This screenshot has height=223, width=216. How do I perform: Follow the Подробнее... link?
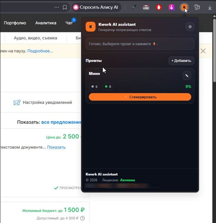click(40, 51)
